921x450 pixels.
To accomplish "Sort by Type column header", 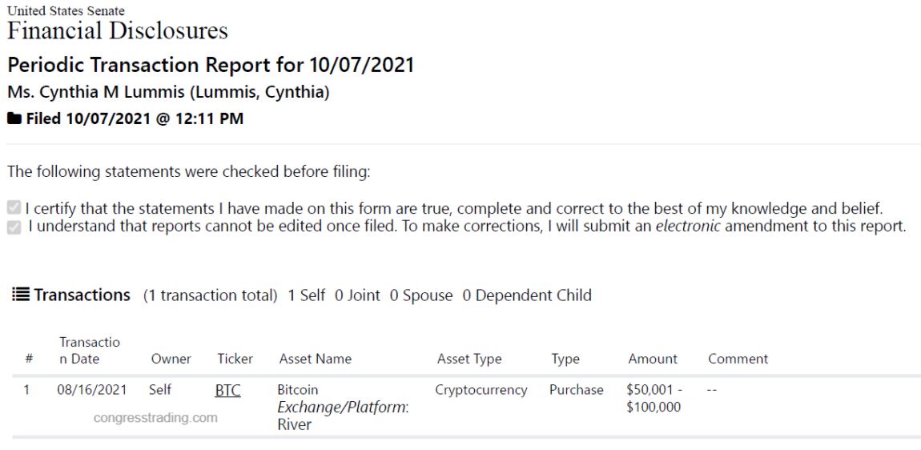I will coord(565,359).
